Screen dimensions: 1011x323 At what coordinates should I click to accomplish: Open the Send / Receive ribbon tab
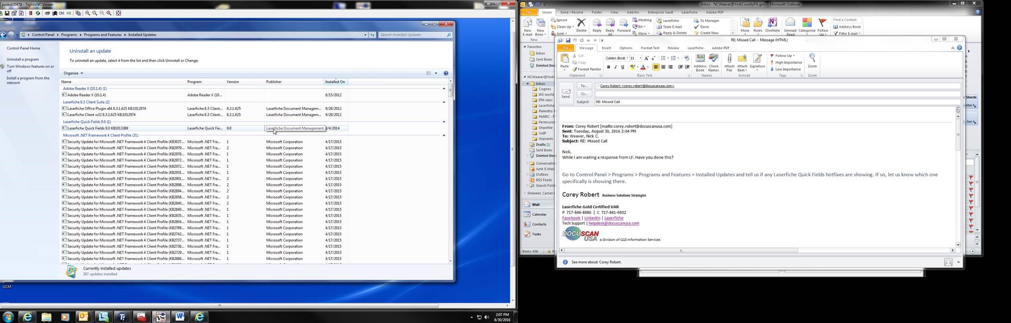point(571,12)
